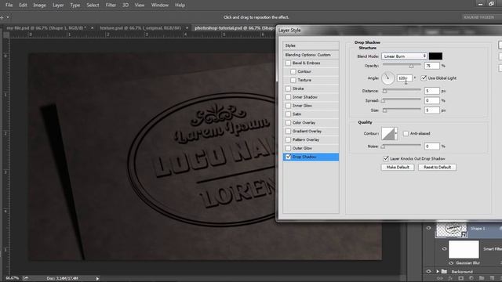
Task: Toggle Layer Knocks Out Drop Shadow
Action: pos(386,158)
